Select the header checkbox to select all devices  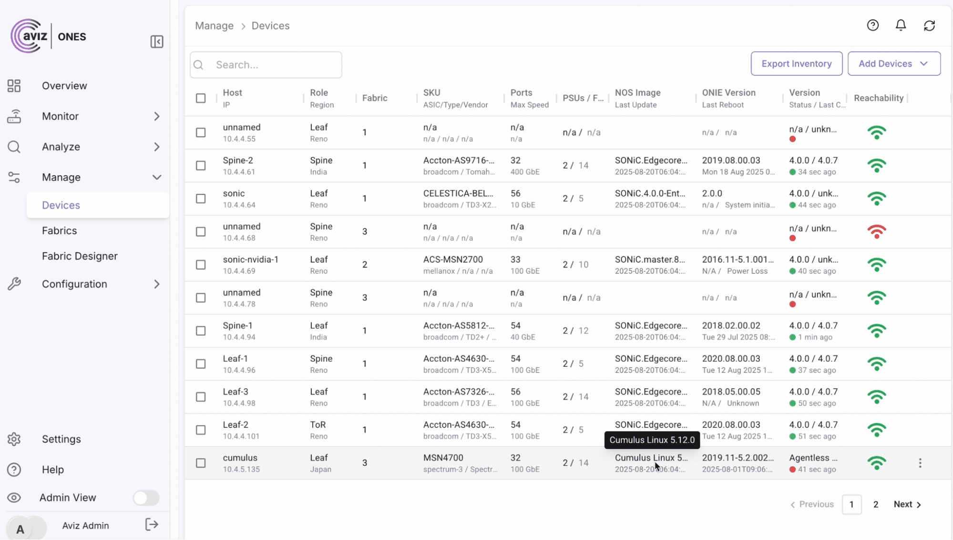201,98
